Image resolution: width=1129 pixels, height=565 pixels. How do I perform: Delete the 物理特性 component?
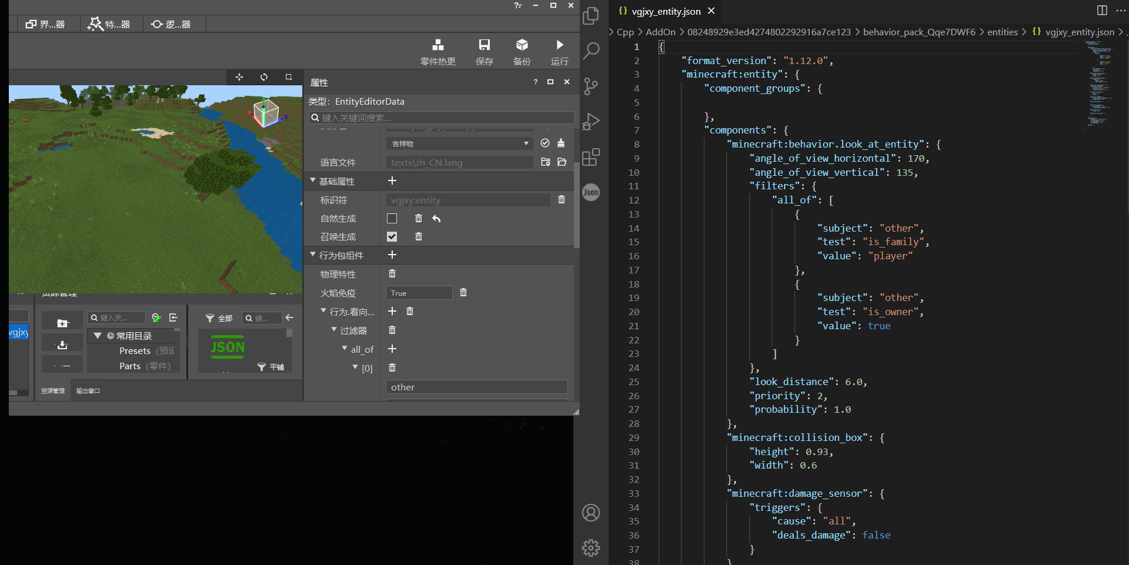(392, 274)
